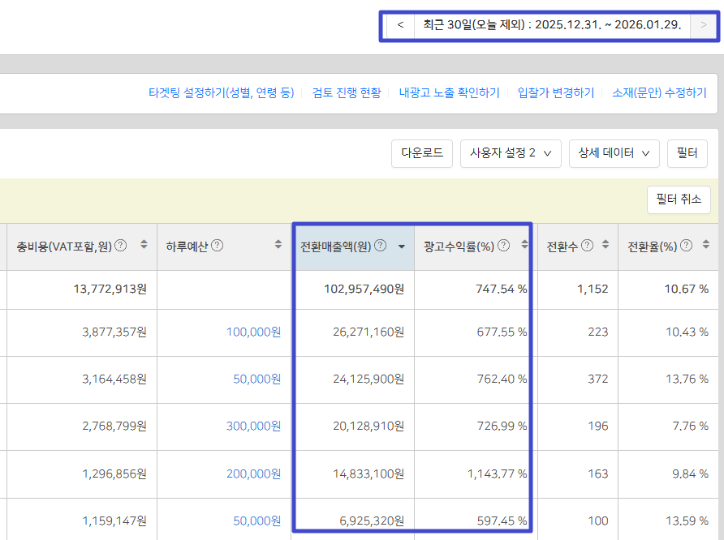Open 타겟팅 설정하기 link
Viewport: 724px width, 540px height.
pyautogui.click(x=221, y=93)
